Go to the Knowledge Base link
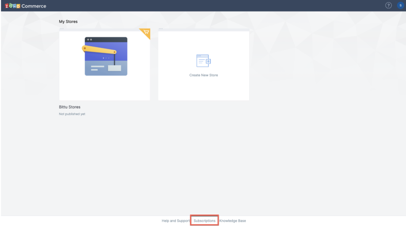 pos(232,220)
